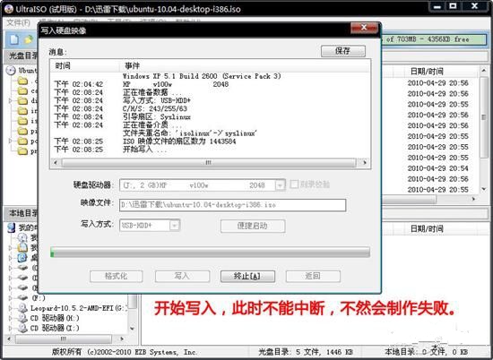Image resolution: width=493 pixels, height=360 pixels.
Task: Click log entry "文件夹重命名: 'isolinux'->'syslinux'"
Action: pyautogui.click(x=190, y=133)
